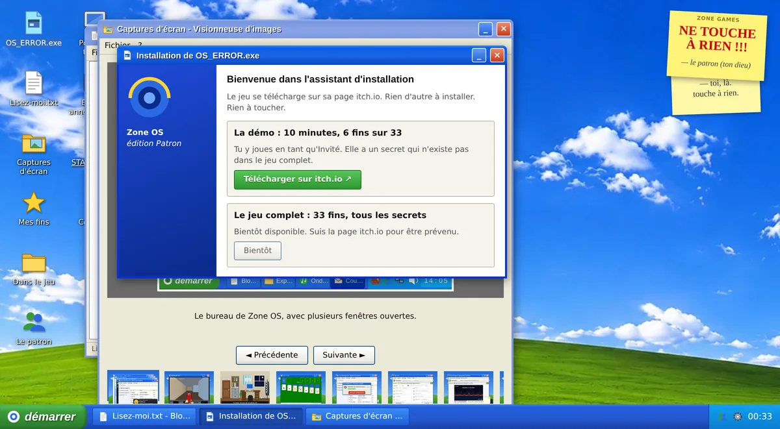The width and height of the screenshot is (780, 429).
Task: Open the Captures d'écran desktop folder
Action: coord(34,153)
